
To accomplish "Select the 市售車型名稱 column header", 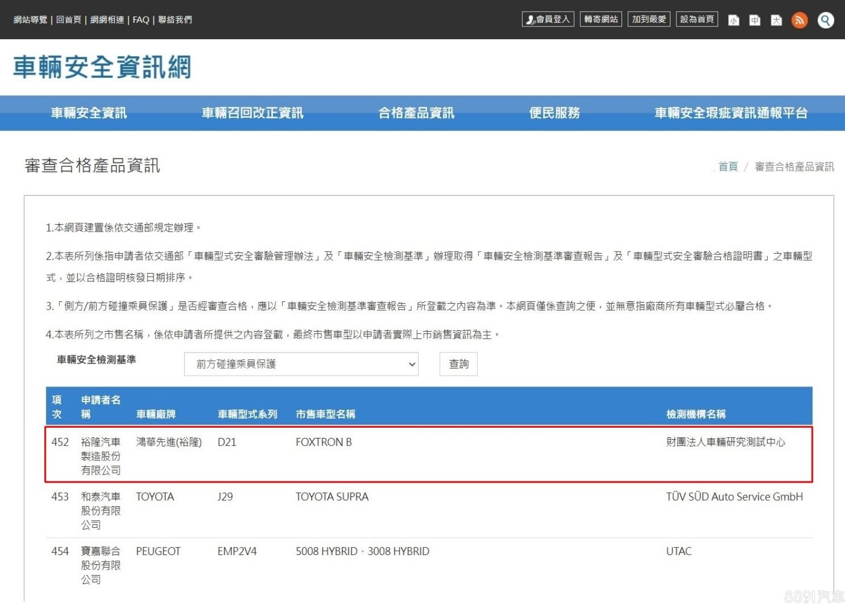I will 326,414.
